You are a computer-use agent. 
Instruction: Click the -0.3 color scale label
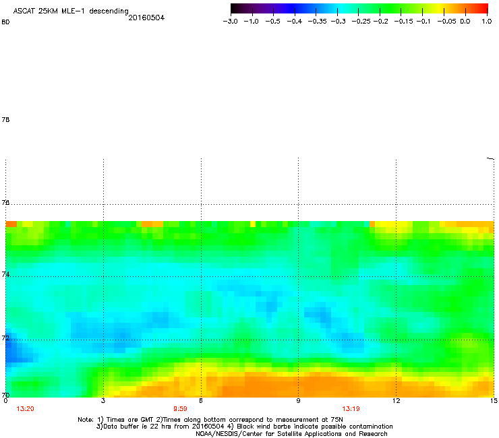(x=339, y=22)
